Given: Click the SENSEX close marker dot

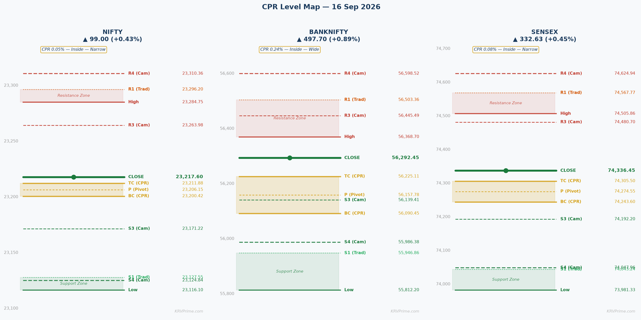Looking at the screenshot, I should [506, 171].
